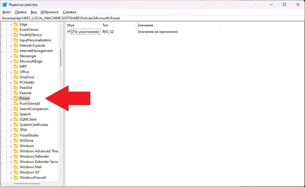This screenshot has height=187, width=305.
Task: Select the PushToInstall key in tree
Action: (29, 103)
